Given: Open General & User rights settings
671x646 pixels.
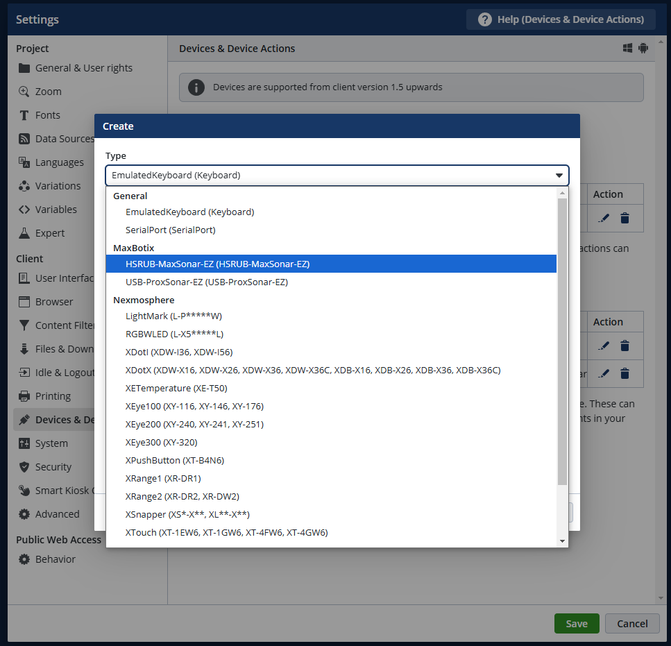Looking at the screenshot, I should pos(83,68).
